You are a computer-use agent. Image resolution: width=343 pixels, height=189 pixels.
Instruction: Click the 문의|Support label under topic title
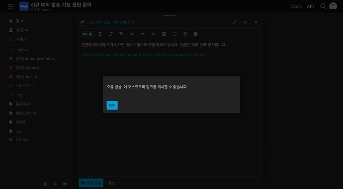(41, 9)
